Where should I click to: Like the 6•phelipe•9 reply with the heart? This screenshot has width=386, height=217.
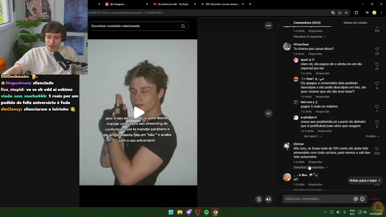(x=377, y=122)
